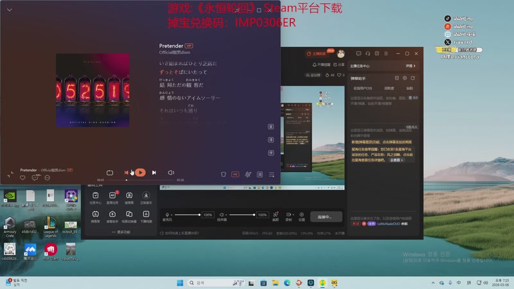Toggle lyrics display icon in player bar
514x289 pixels.
[260, 174]
